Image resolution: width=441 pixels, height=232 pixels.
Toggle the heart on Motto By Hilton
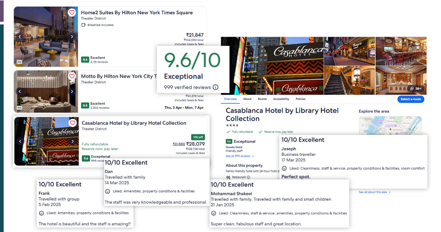pos(72,76)
